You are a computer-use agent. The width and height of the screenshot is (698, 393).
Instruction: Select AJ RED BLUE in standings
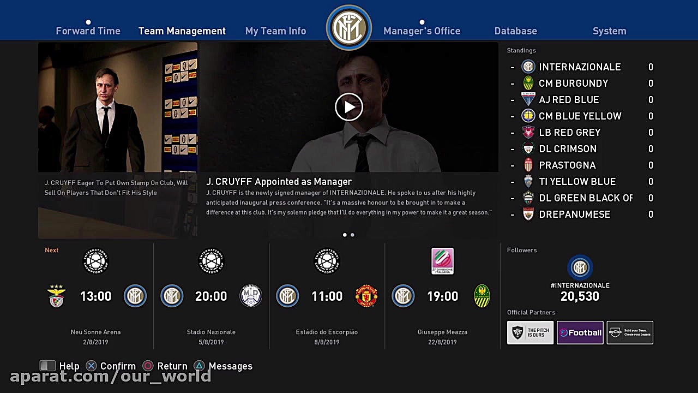pos(569,100)
